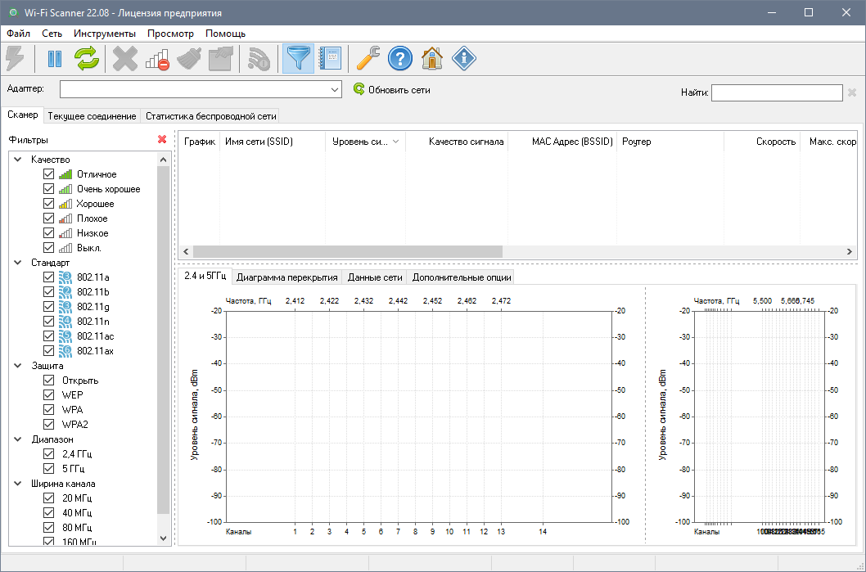866x572 pixels.
Task: Click the blue About info icon
Action: [x=463, y=58]
